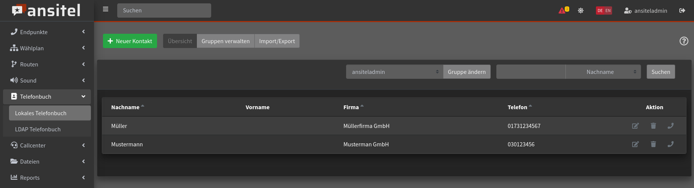694x188 pixels.
Task: Open the LDAP Telefonbuch menu item
Action: pyautogui.click(x=38, y=129)
